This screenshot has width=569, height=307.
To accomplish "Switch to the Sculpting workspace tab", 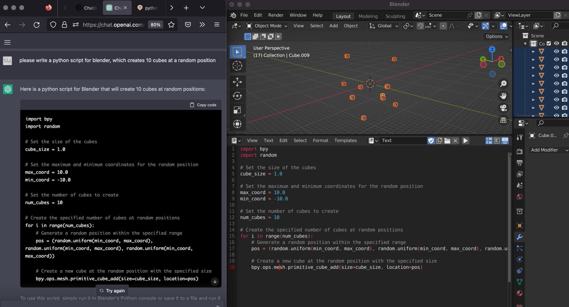I will coord(395,16).
